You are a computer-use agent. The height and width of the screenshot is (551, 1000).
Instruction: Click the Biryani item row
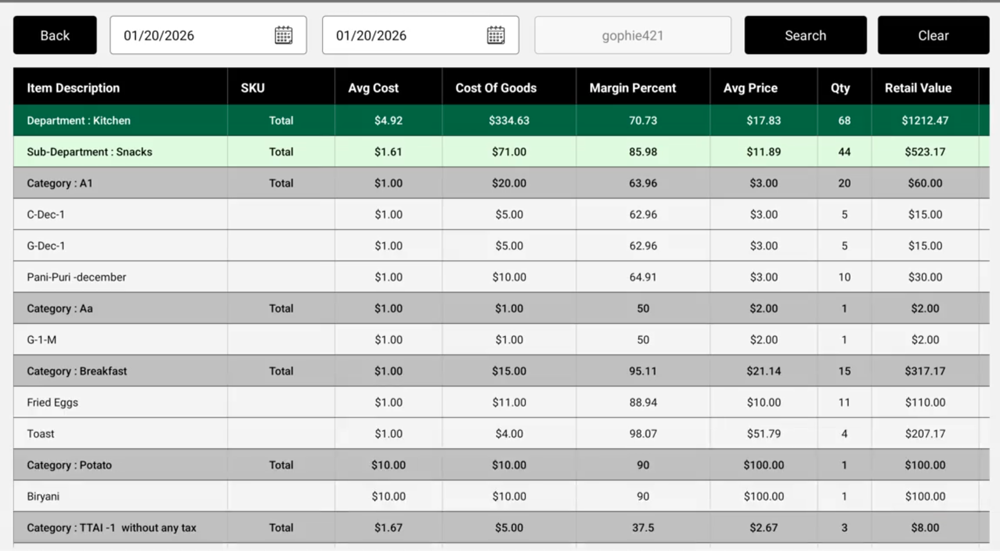click(44, 496)
